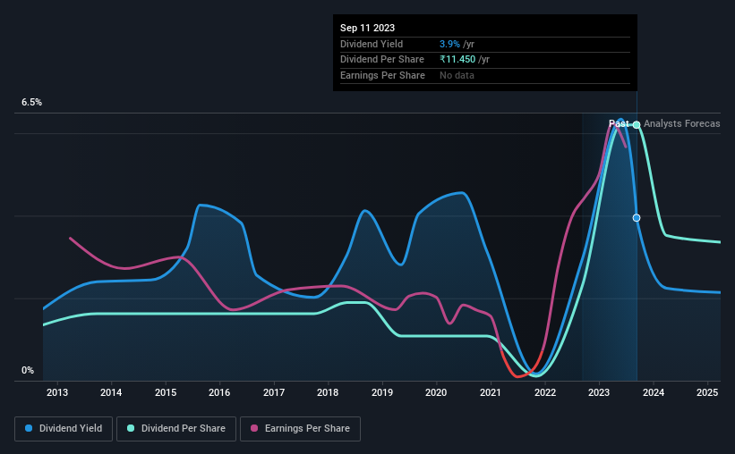The image size is (735, 454).
Task: Toggle the Earnings Per Share legend button
Action: (300, 429)
